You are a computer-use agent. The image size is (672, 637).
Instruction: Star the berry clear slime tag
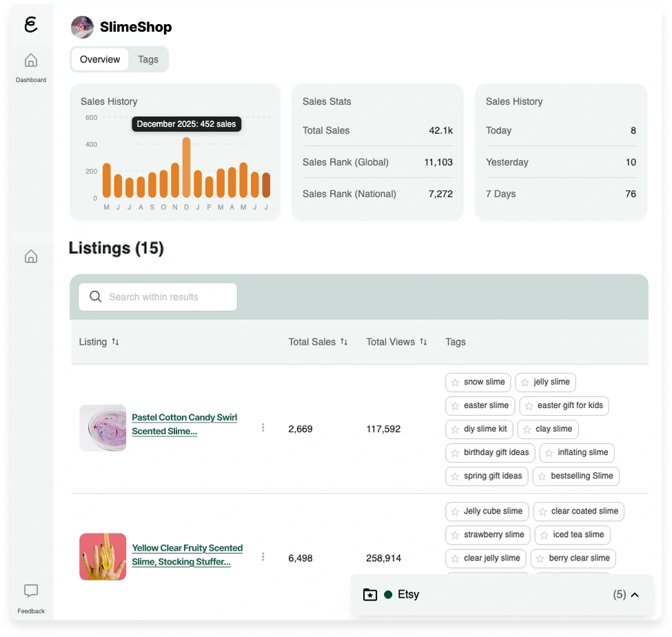(540, 559)
